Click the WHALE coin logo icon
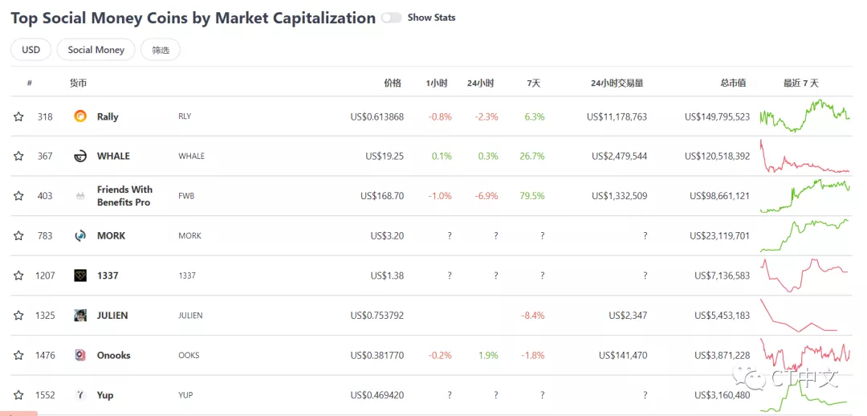 (80, 156)
